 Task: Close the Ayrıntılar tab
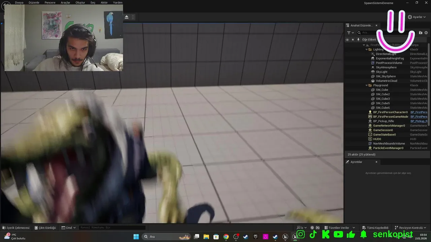[376, 162]
